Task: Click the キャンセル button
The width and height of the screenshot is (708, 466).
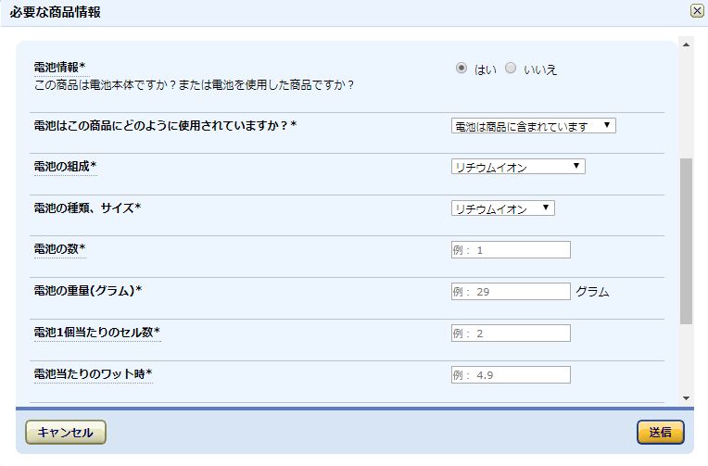Action: point(66,432)
